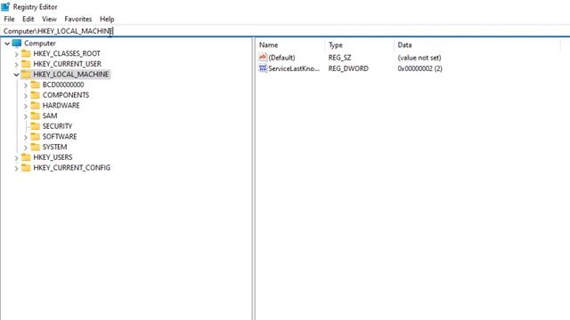Image resolution: width=570 pixels, height=320 pixels.
Task: Open the Help menu
Action: coord(107,19)
